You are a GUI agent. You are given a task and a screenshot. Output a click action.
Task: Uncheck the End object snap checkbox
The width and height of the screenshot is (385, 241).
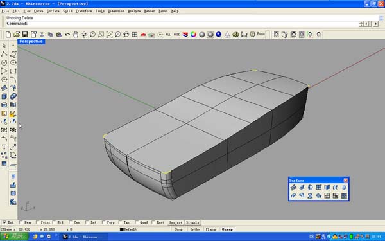point(4,222)
